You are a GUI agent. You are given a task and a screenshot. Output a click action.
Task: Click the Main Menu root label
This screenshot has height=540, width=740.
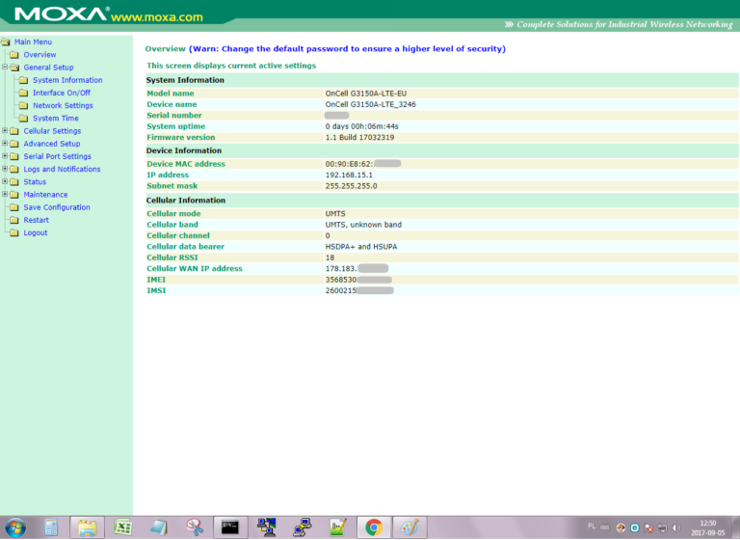point(33,42)
